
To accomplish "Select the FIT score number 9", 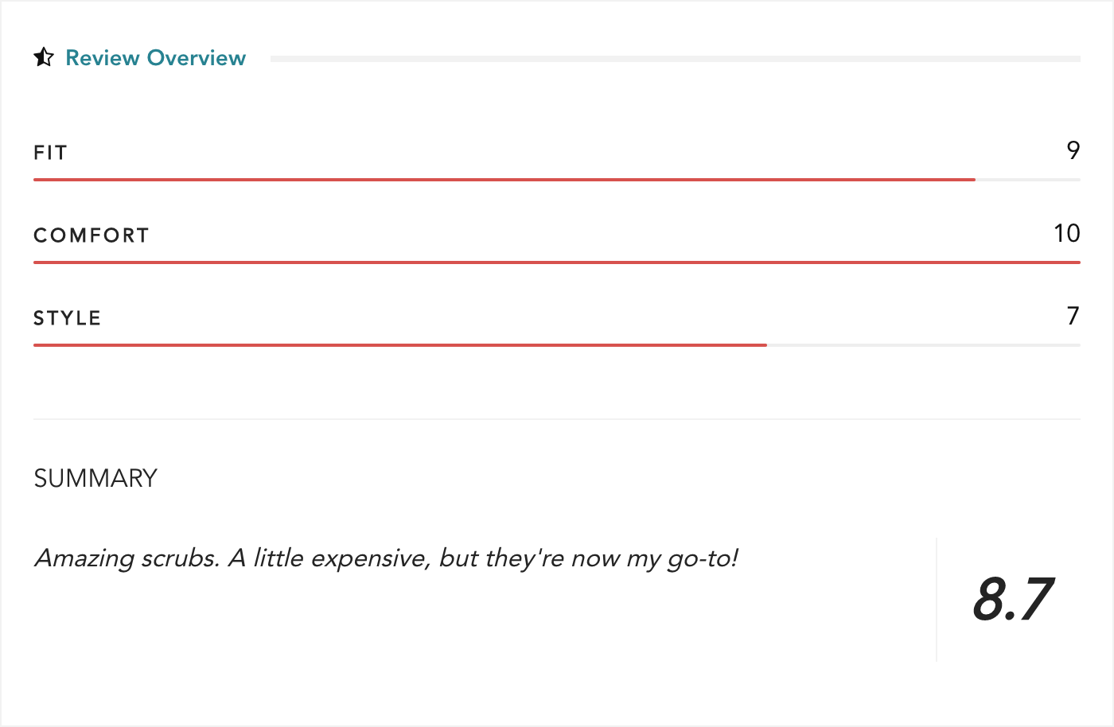I will 1073,150.
